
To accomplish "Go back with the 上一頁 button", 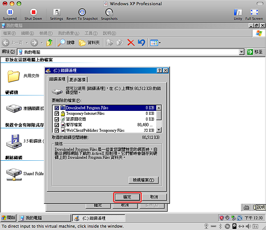I will (13, 43).
